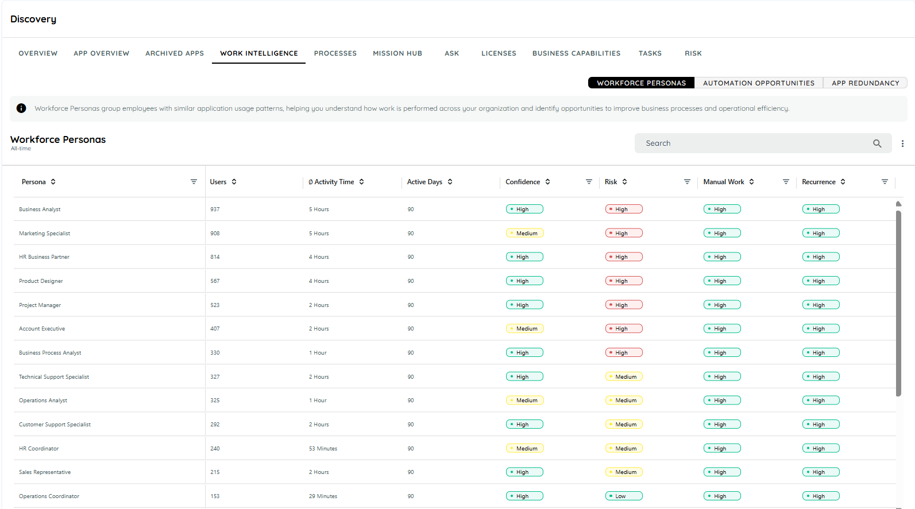The image size is (915, 509).
Task: Switch to the Tasks tab
Action: [650, 53]
